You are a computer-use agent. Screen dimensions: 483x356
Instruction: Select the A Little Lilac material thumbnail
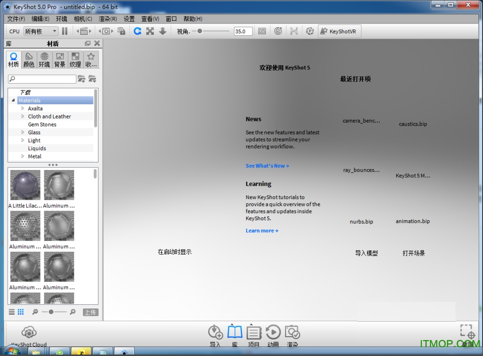pyautogui.click(x=26, y=185)
